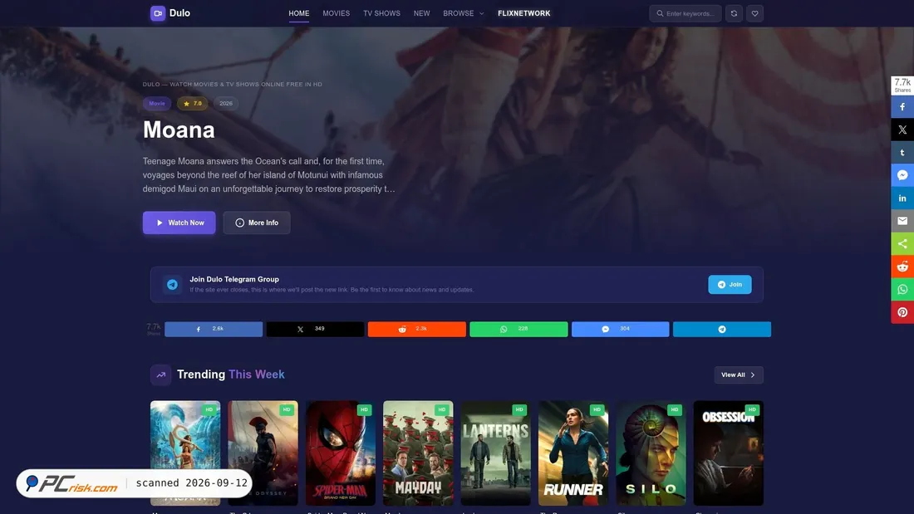Share via LinkedIn in the side share bar

click(x=902, y=198)
